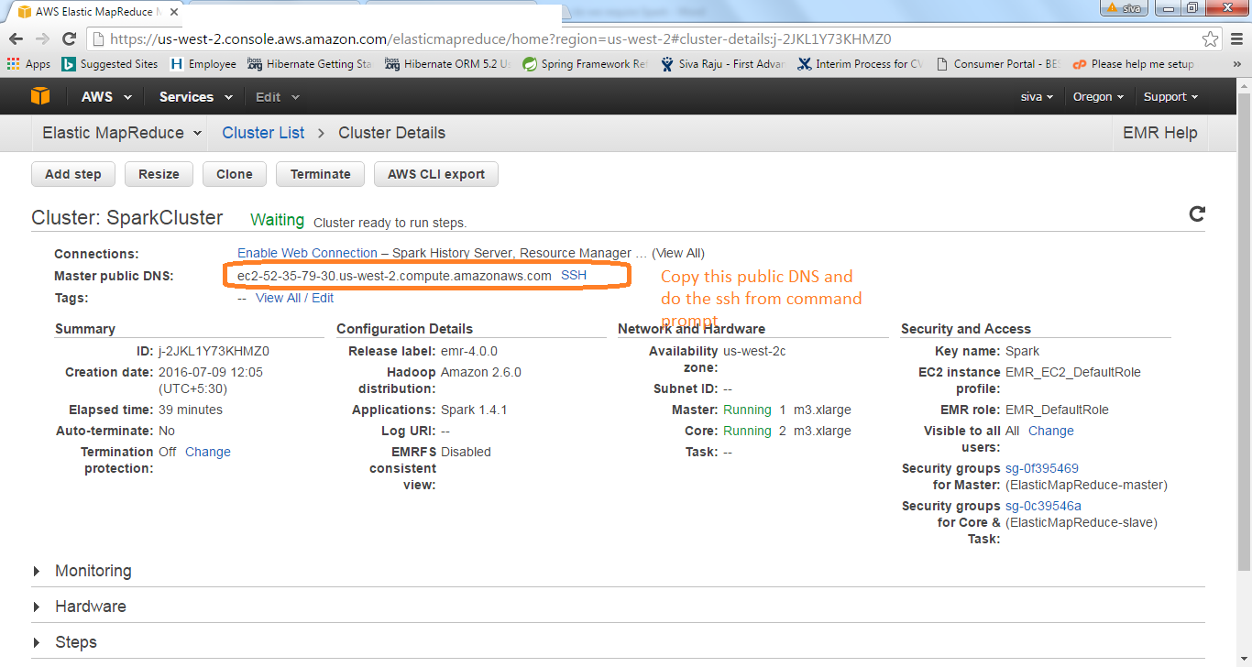The height and width of the screenshot is (667, 1252).
Task: Open the Oregon region dropdown
Action: (x=1097, y=95)
